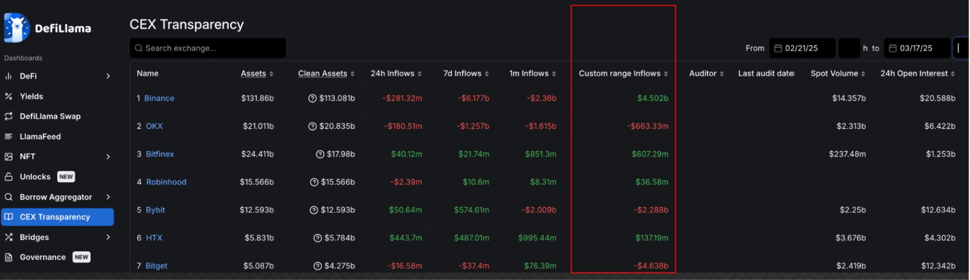Open the Binance exchange link
Viewport: 970px width, 280px height.
(159, 98)
